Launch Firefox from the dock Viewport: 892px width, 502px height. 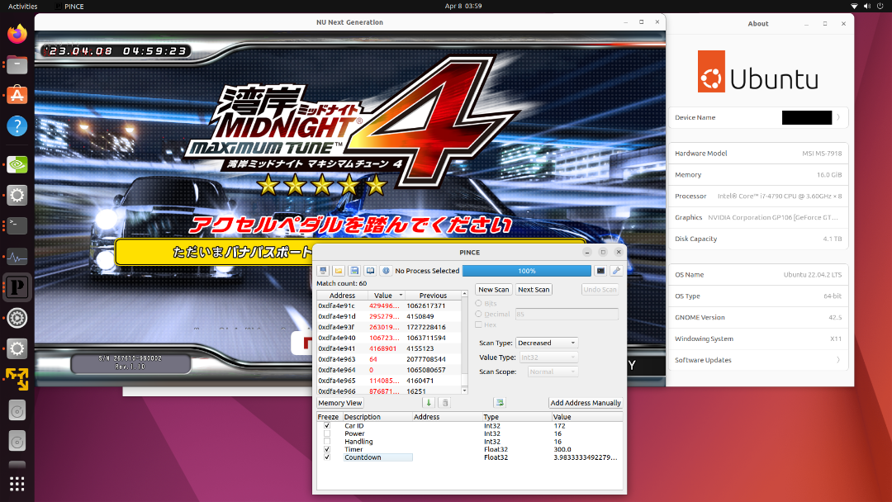[x=17, y=34]
